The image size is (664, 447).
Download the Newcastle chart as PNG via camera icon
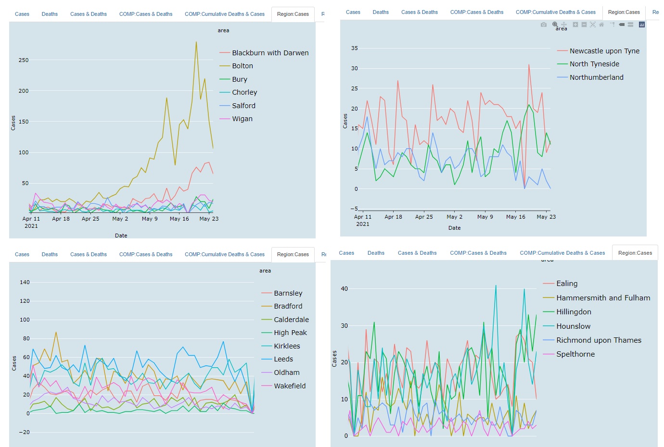pyautogui.click(x=544, y=25)
